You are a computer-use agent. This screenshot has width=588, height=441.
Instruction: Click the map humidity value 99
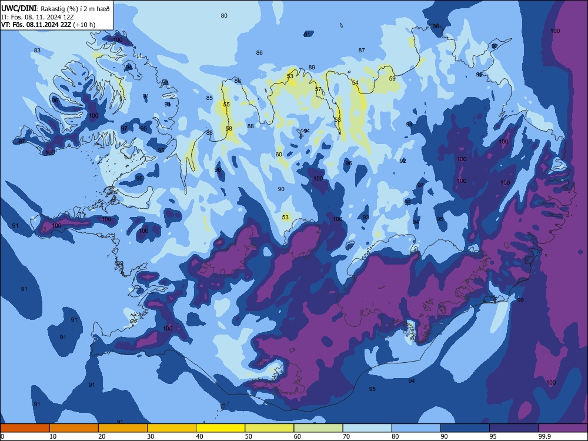coord(520,300)
